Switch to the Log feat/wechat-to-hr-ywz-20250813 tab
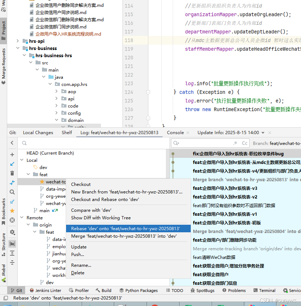This screenshot has width=301, height=306. (119, 133)
